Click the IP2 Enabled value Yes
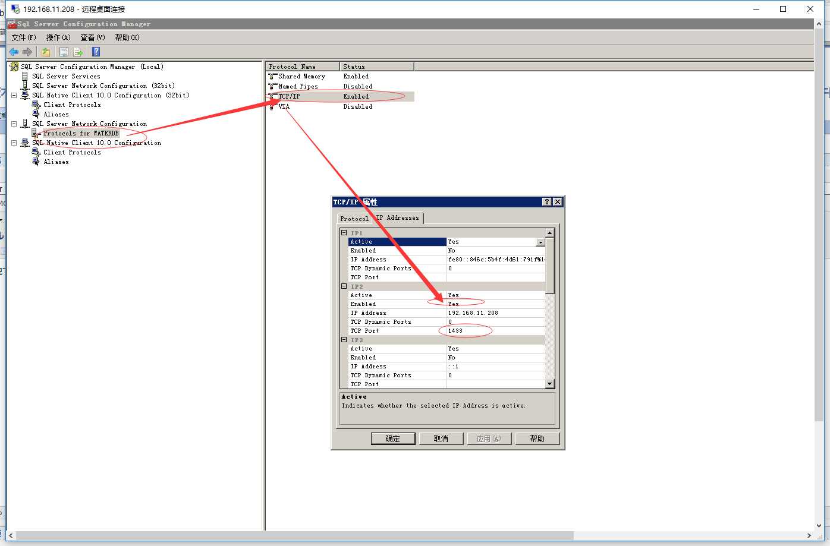830x546 pixels. click(x=454, y=304)
